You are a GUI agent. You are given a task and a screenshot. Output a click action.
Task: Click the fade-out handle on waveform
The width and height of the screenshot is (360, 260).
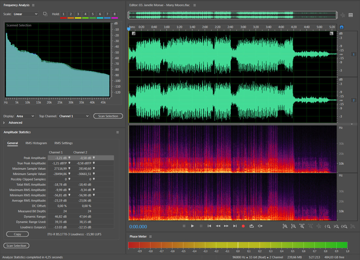pos(332,33)
